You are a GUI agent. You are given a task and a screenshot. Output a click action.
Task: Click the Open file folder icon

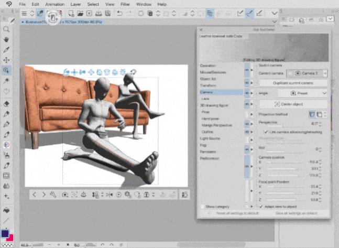pyautogui.click(x=80, y=14)
